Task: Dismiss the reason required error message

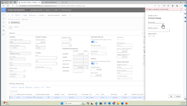Action: [181, 9]
